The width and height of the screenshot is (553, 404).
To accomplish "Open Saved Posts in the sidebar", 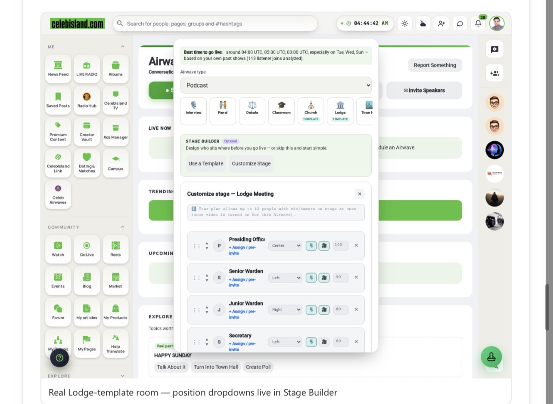I will pyautogui.click(x=58, y=100).
